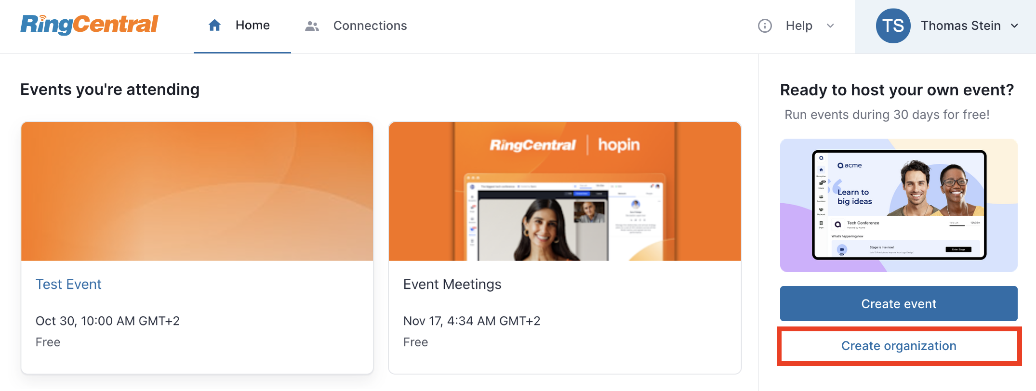Open the Event Meetings title

[x=452, y=284]
